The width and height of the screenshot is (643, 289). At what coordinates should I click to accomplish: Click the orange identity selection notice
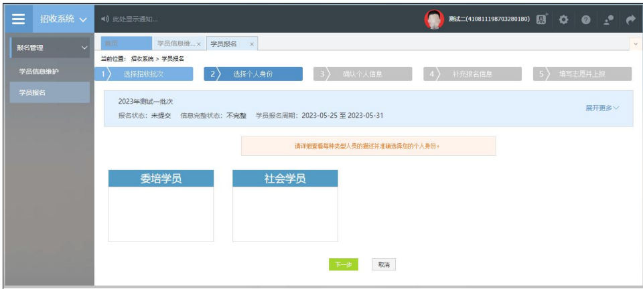point(368,146)
